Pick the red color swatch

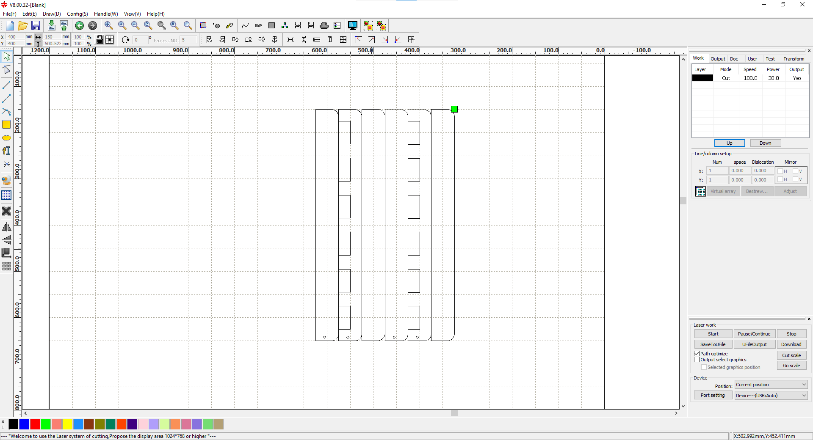coord(35,425)
